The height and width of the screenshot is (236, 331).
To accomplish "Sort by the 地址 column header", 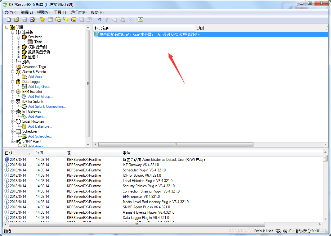I will point(262,28).
